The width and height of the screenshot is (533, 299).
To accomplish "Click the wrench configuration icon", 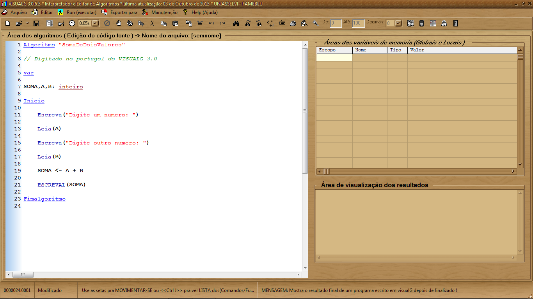I will (x=316, y=23).
